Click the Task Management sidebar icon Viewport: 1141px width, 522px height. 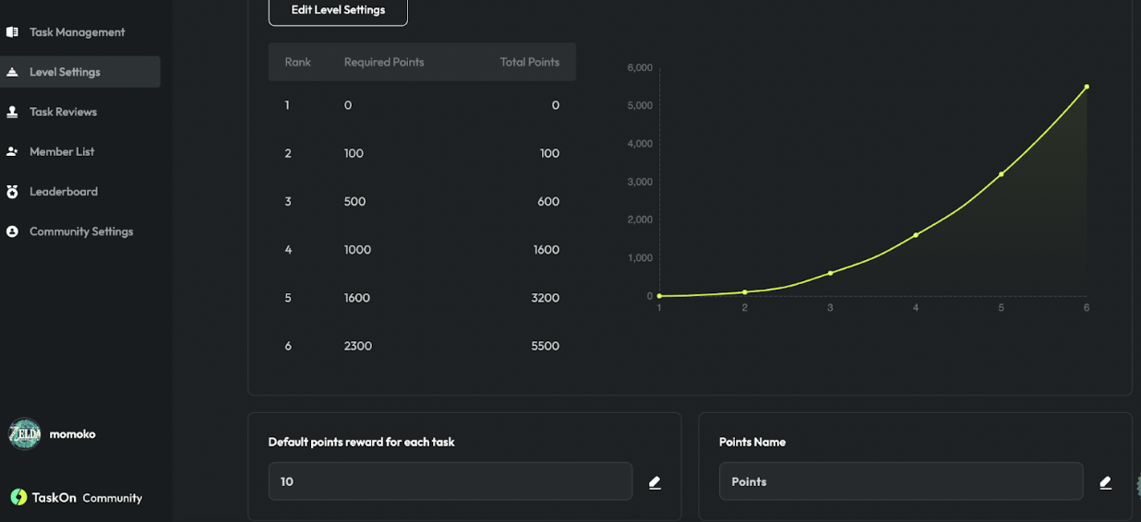(x=12, y=32)
